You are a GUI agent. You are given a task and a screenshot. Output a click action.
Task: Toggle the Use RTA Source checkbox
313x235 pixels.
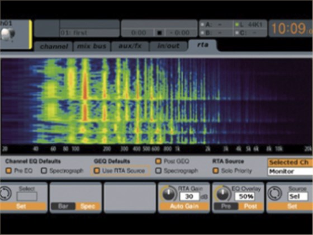97,171
